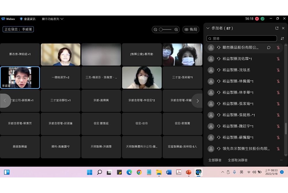This screenshot has width=288, height=193.
Task: Open File Explorer from taskbar
Action: tap(159, 172)
